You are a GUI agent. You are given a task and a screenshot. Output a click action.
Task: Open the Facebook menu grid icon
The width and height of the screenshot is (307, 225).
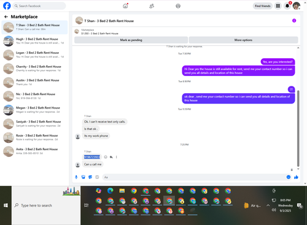[x=278, y=6]
